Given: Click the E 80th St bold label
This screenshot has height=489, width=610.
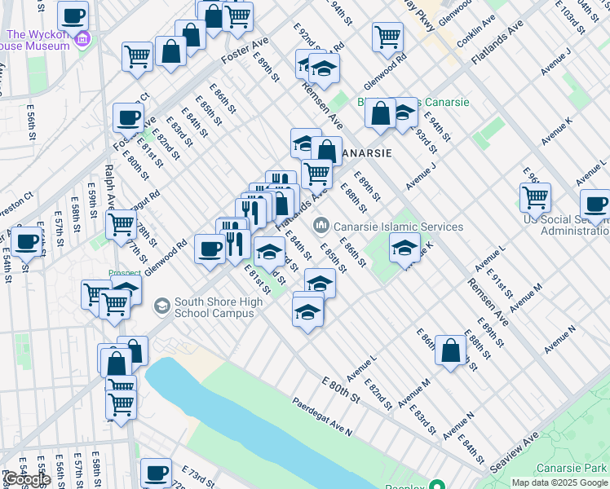Looking at the screenshot, I should tap(341, 390).
